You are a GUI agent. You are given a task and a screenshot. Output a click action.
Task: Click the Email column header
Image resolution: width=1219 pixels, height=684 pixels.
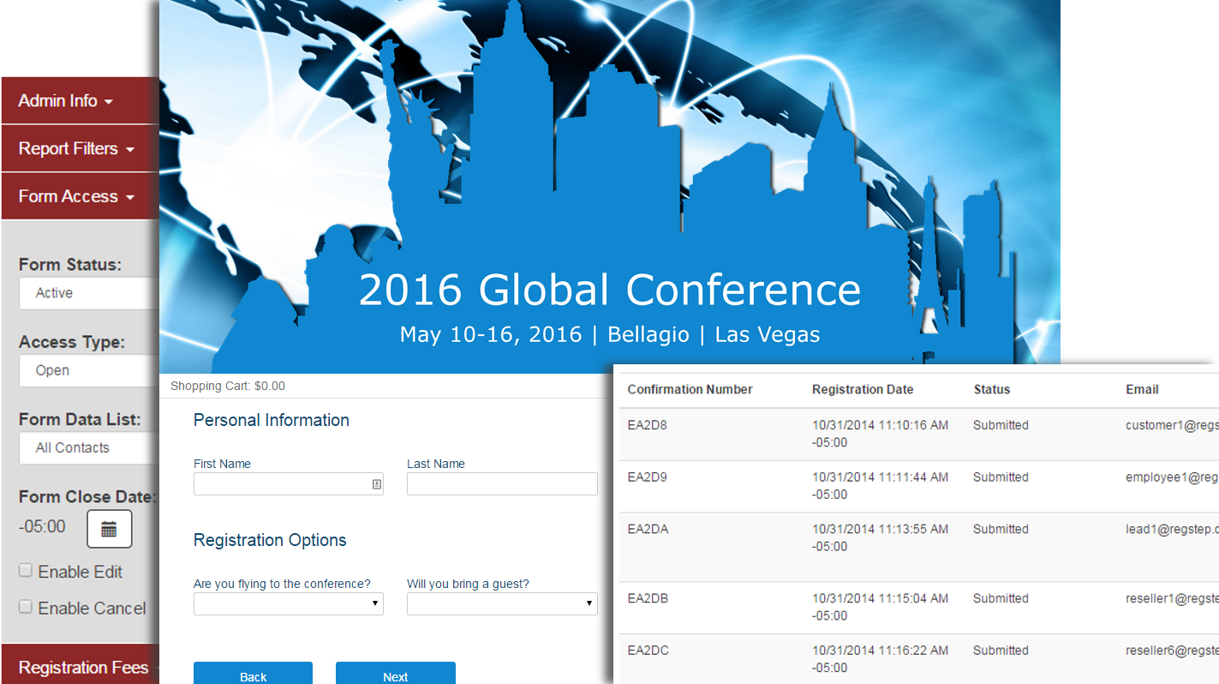(x=1142, y=389)
